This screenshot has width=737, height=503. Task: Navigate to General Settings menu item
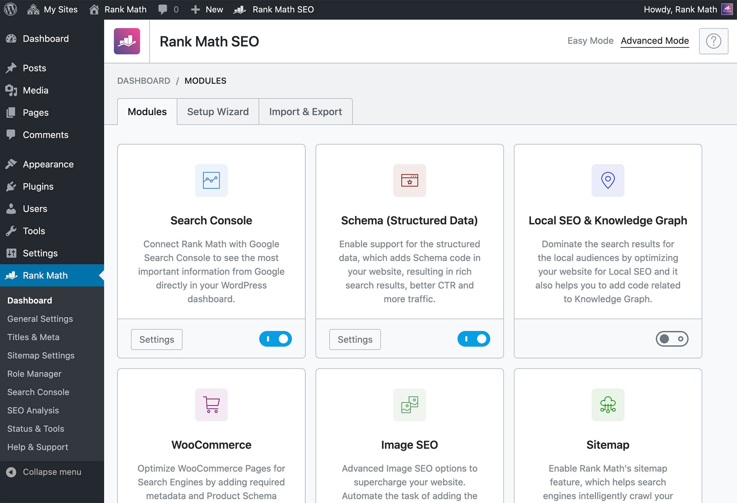[x=40, y=318]
